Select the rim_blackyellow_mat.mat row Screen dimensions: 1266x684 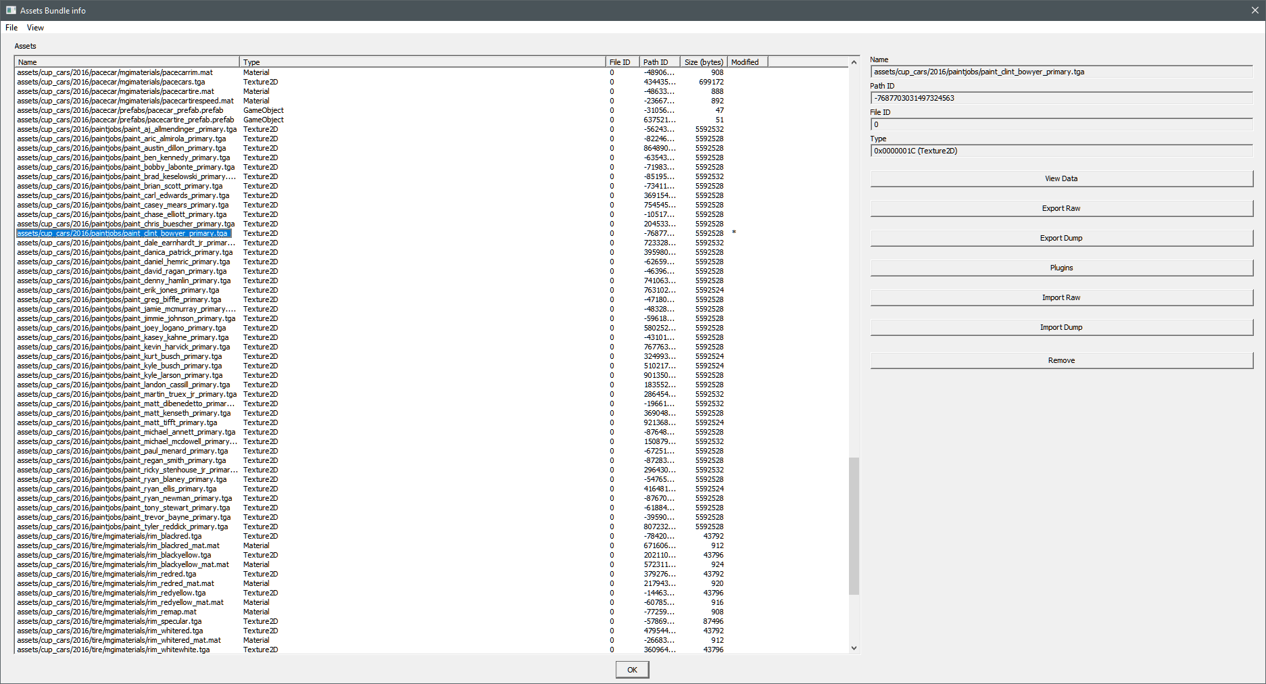click(x=431, y=564)
